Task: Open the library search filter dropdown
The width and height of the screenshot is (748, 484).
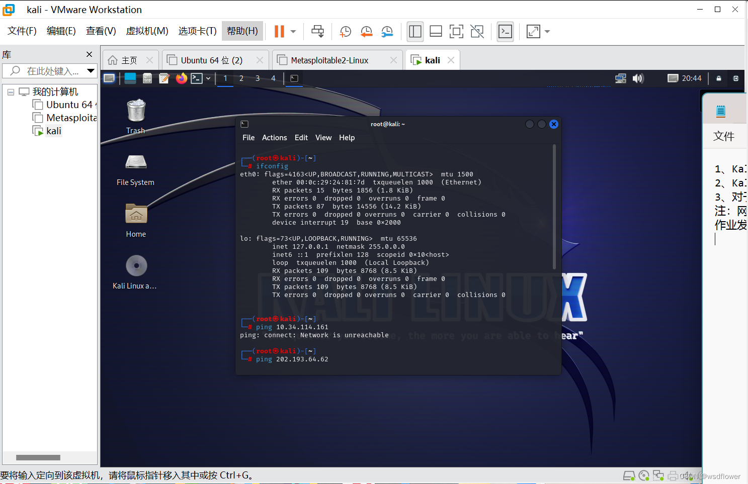Action: coord(91,71)
